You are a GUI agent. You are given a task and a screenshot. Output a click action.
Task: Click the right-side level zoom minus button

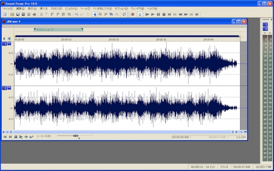point(241,132)
